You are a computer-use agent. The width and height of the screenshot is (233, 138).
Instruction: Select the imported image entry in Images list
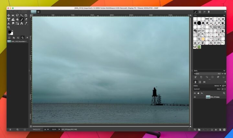17,41
